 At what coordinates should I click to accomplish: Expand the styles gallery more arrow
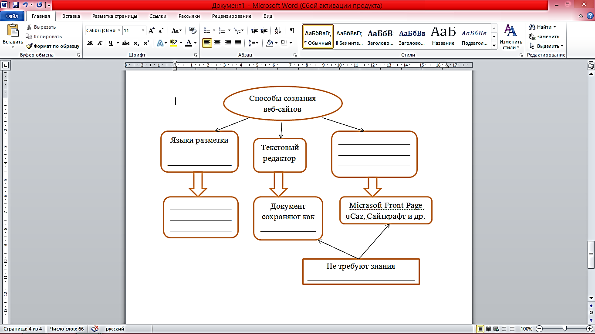pos(494,45)
